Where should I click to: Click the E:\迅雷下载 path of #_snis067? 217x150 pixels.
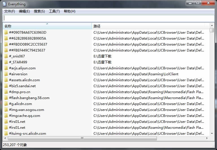tap(102, 56)
